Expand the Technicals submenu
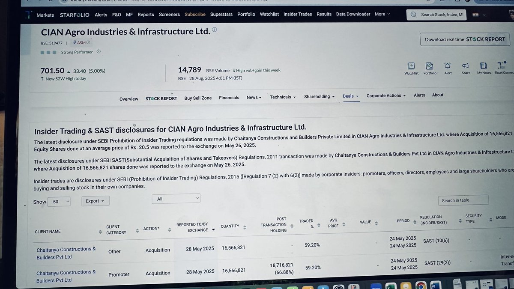The width and height of the screenshot is (514, 289). pyautogui.click(x=283, y=97)
